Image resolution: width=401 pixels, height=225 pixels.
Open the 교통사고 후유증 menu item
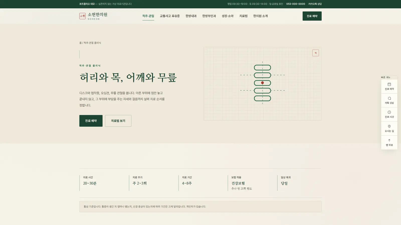pos(170,16)
